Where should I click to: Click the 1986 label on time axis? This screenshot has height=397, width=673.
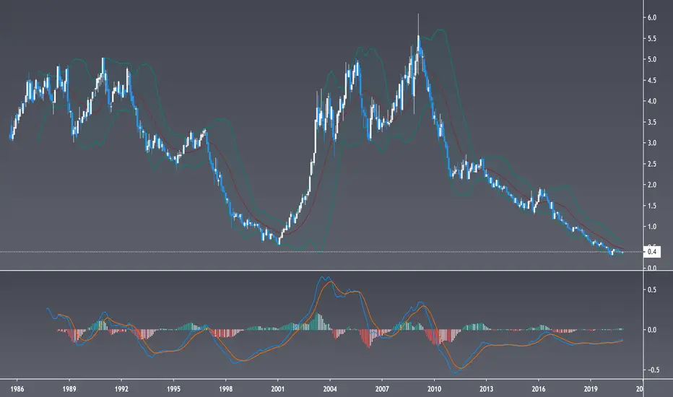[x=17, y=389]
